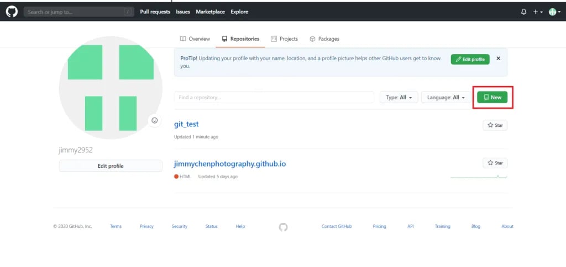Click the 'Updated 5 days ago' text
The height and width of the screenshot is (267, 566).
(x=218, y=177)
